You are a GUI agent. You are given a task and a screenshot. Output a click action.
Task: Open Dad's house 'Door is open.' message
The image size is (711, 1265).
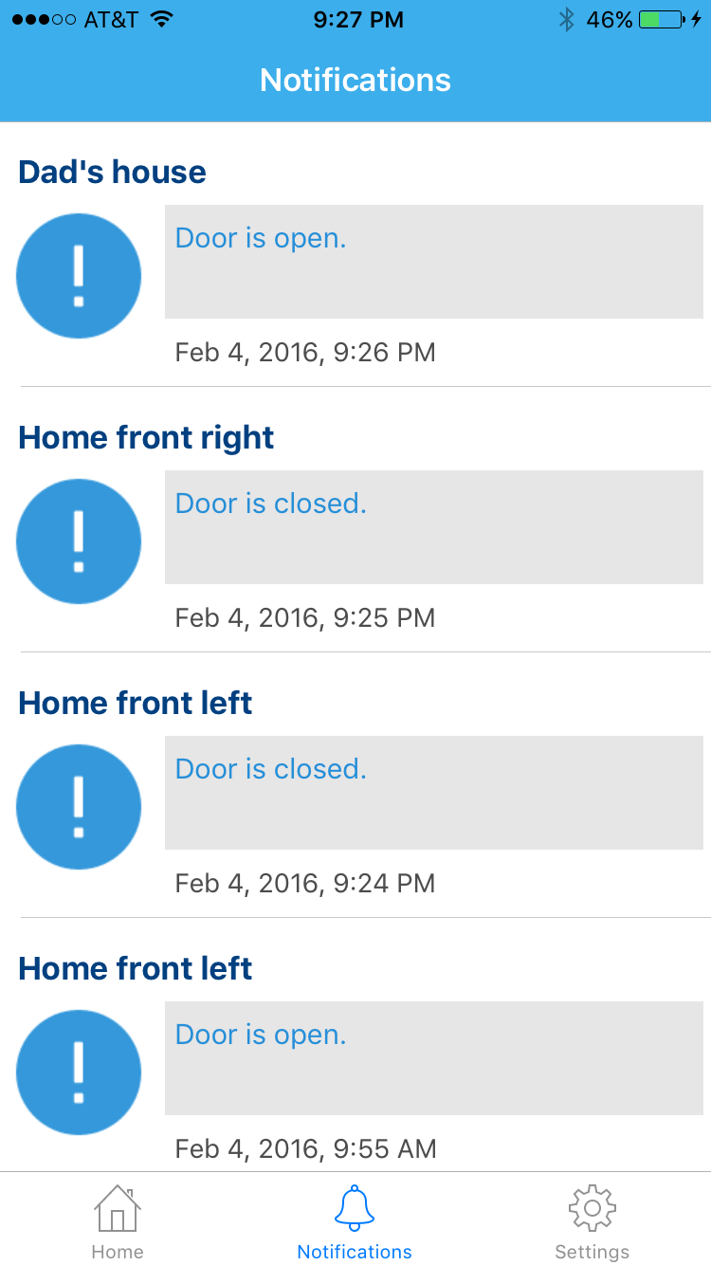(434, 261)
